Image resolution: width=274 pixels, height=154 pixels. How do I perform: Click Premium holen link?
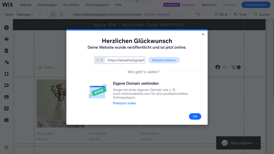coord(124,103)
